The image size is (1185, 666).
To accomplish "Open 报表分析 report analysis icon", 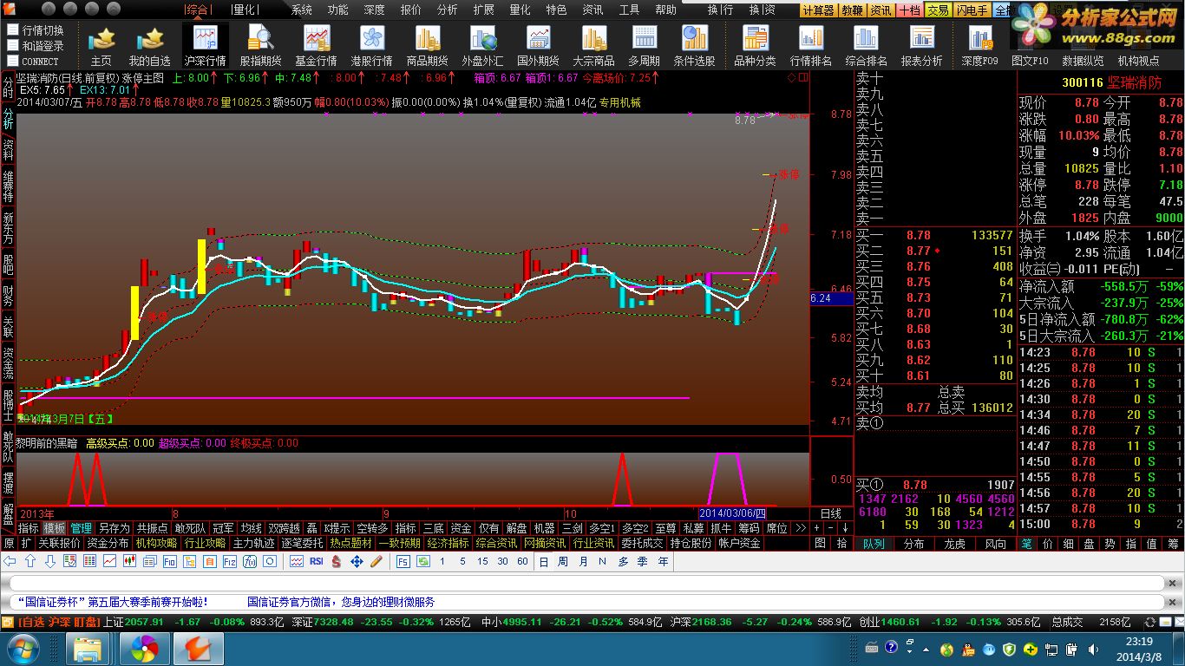I will 921,46.
